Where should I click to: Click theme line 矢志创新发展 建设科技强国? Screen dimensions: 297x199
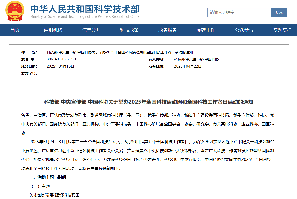(54, 195)
